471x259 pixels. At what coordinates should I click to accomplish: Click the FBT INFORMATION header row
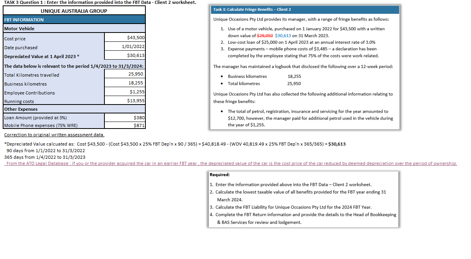pyautogui.click(x=74, y=19)
